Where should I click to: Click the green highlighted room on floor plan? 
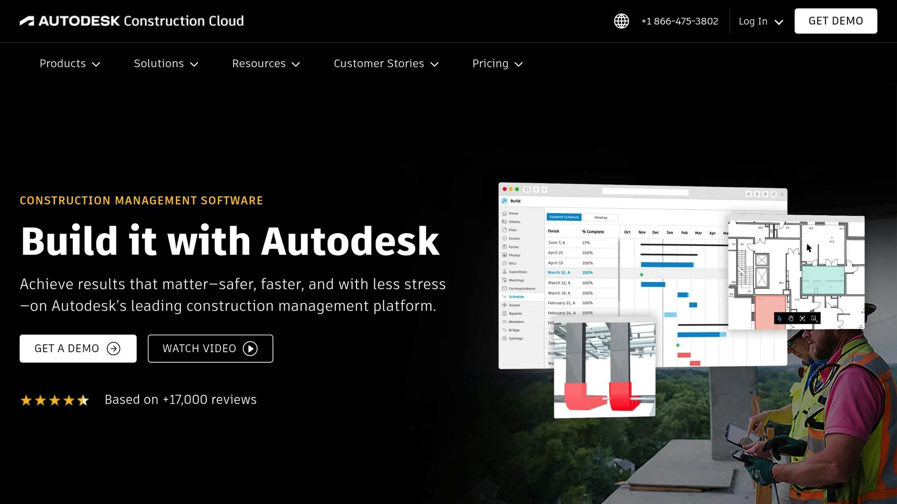point(823,280)
